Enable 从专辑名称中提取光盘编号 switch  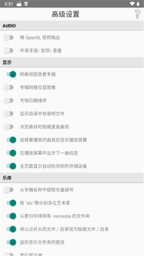[9, 190]
